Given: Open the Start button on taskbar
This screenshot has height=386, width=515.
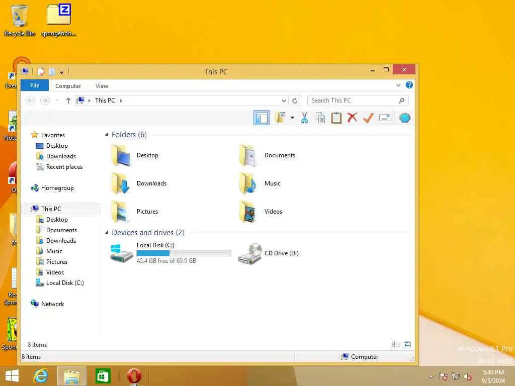Looking at the screenshot, I should click(x=12, y=376).
